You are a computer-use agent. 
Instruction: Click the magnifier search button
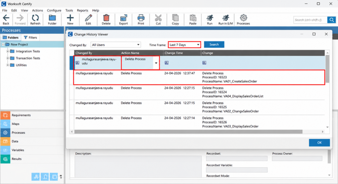click(x=331, y=20)
